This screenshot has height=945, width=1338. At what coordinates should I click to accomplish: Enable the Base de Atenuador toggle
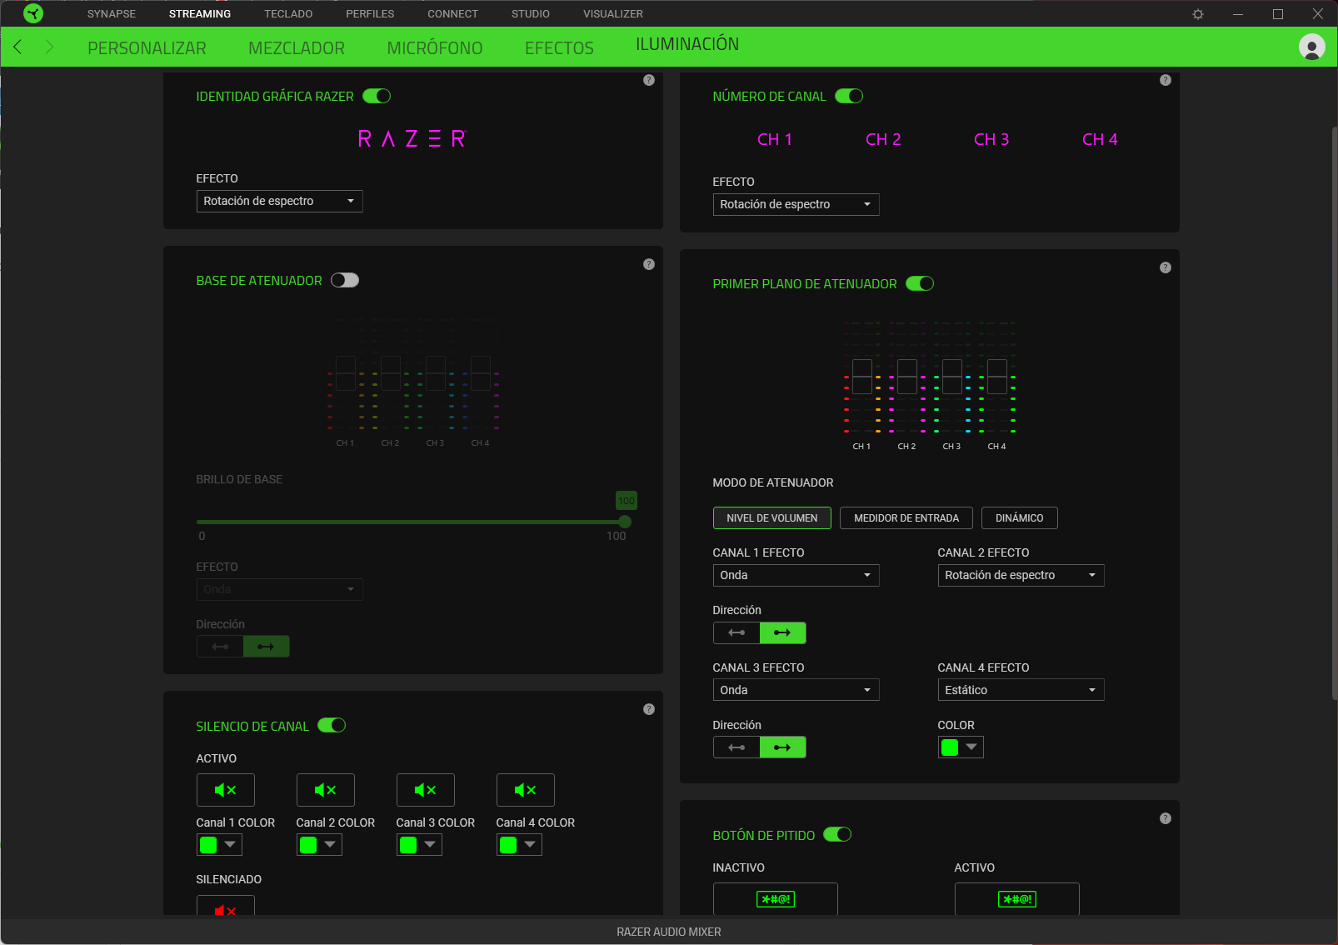click(345, 280)
